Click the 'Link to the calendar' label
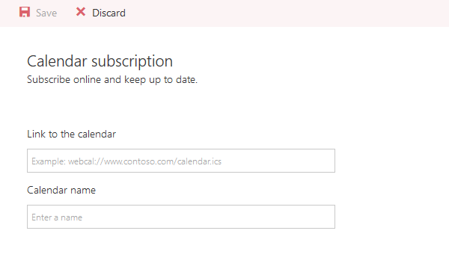The image size is (449, 278). pyautogui.click(x=71, y=134)
